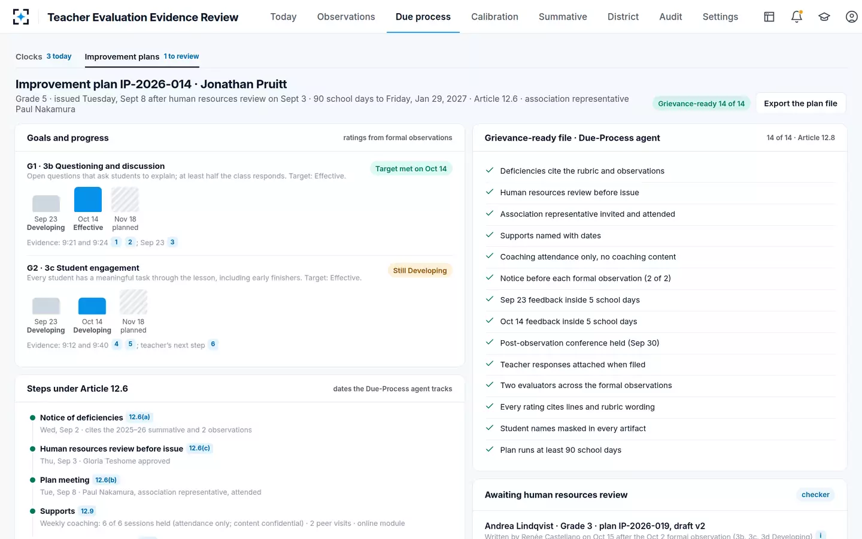The image size is (862, 539).
Task: Open the District tab
Action: tap(623, 17)
